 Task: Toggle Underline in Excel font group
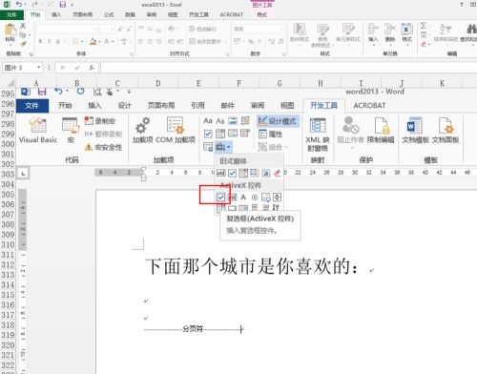pos(57,41)
